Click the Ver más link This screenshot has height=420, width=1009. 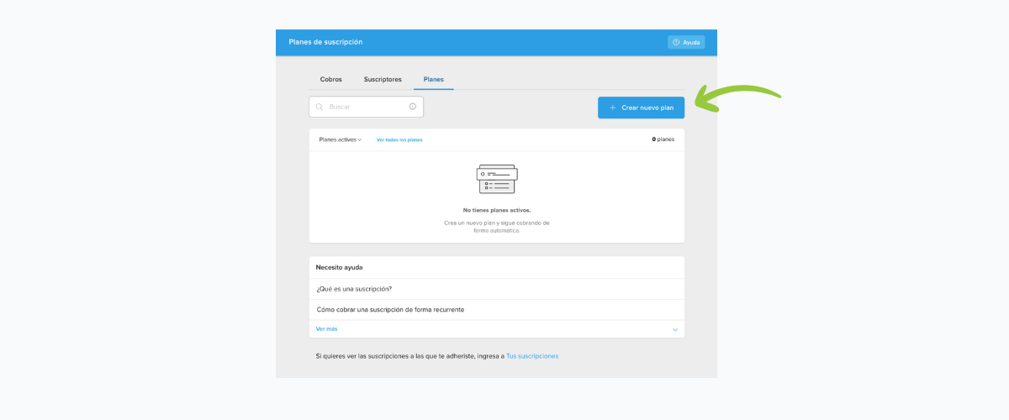326,329
